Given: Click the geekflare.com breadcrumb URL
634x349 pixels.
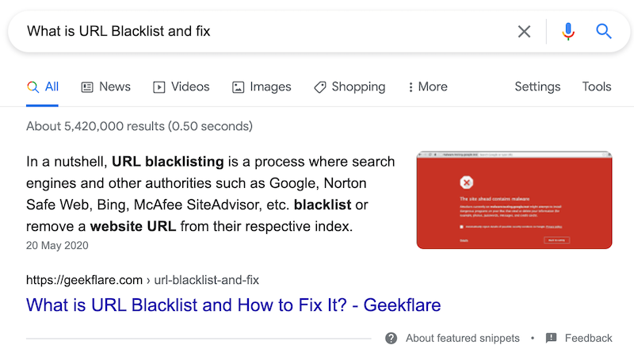Looking at the screenshot, I should pyautogui.click(x=143, y=280).
